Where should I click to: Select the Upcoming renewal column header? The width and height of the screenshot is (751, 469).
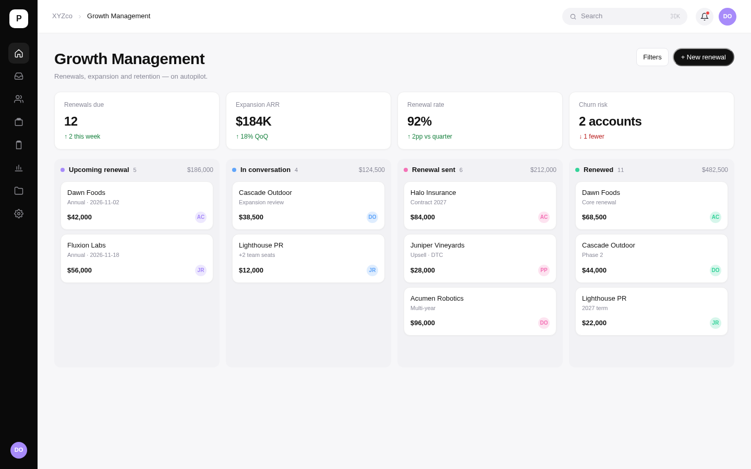pyautogui.click(x=137, y=170)
